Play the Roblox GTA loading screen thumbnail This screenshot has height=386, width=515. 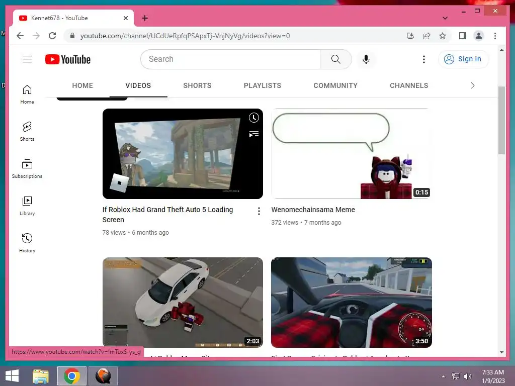183,154
